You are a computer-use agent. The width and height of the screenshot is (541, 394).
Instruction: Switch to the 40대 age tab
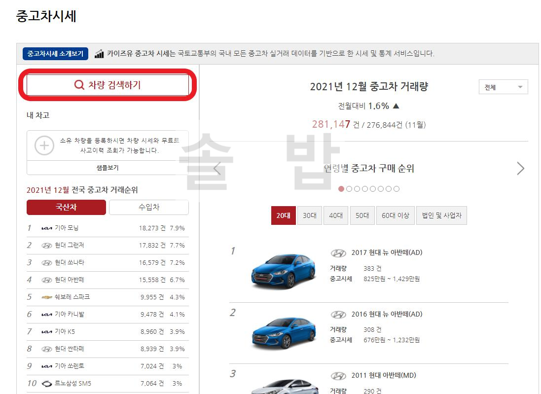[336, 215]
